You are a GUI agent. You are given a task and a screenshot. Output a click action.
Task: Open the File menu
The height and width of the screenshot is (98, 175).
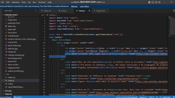pos(2,2)
